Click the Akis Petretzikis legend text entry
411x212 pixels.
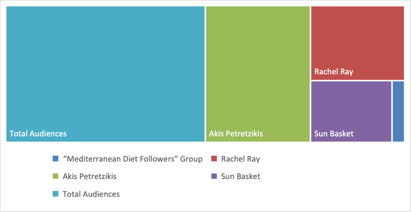[x=89, y=176]
